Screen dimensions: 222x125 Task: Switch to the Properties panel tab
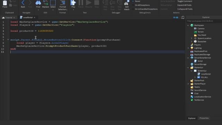[204, 118]
